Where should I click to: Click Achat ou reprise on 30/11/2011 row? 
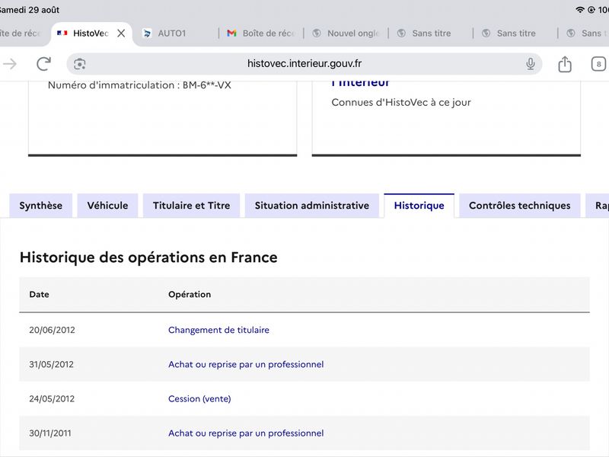pos(246,433)
